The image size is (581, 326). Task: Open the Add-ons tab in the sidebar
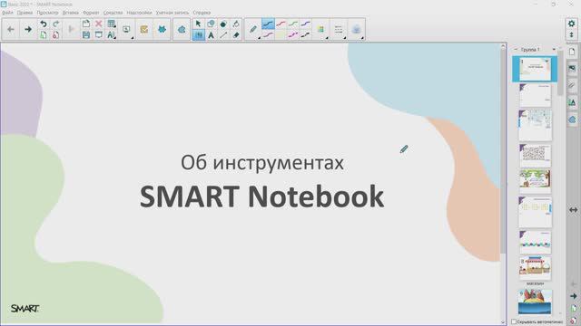click(572, 120)
